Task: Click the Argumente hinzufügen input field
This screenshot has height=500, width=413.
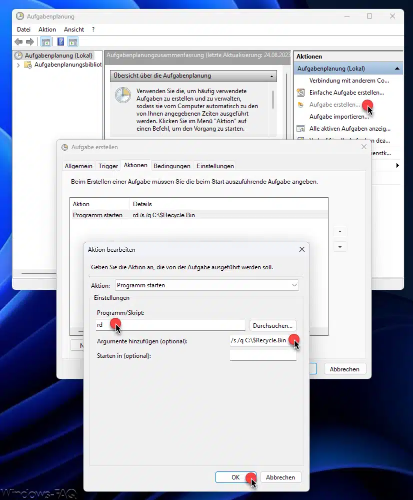Action: (263, 340)
